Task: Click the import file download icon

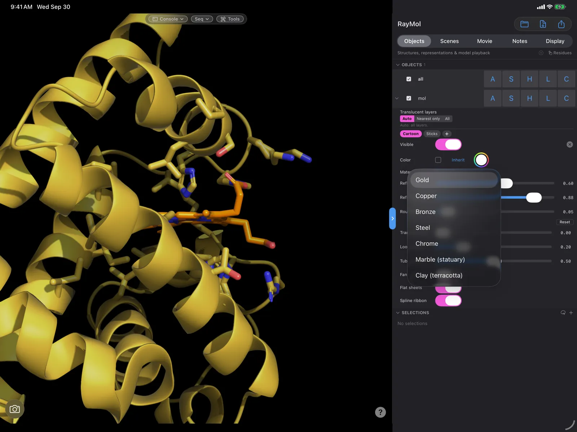Action: click(x=543, y=24)
